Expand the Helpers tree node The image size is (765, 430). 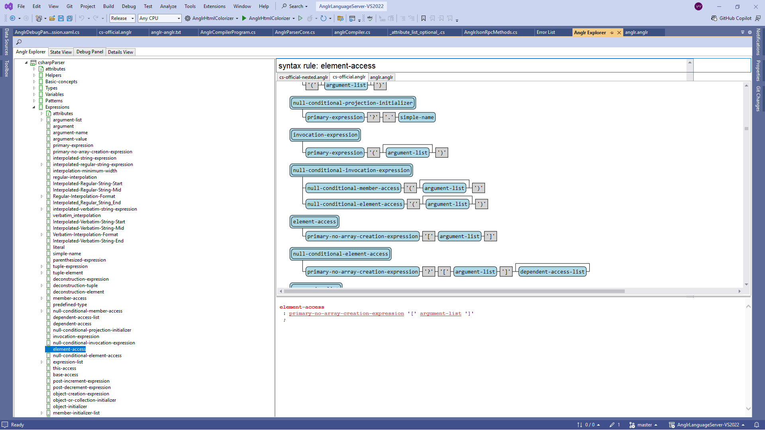(34, 75)
